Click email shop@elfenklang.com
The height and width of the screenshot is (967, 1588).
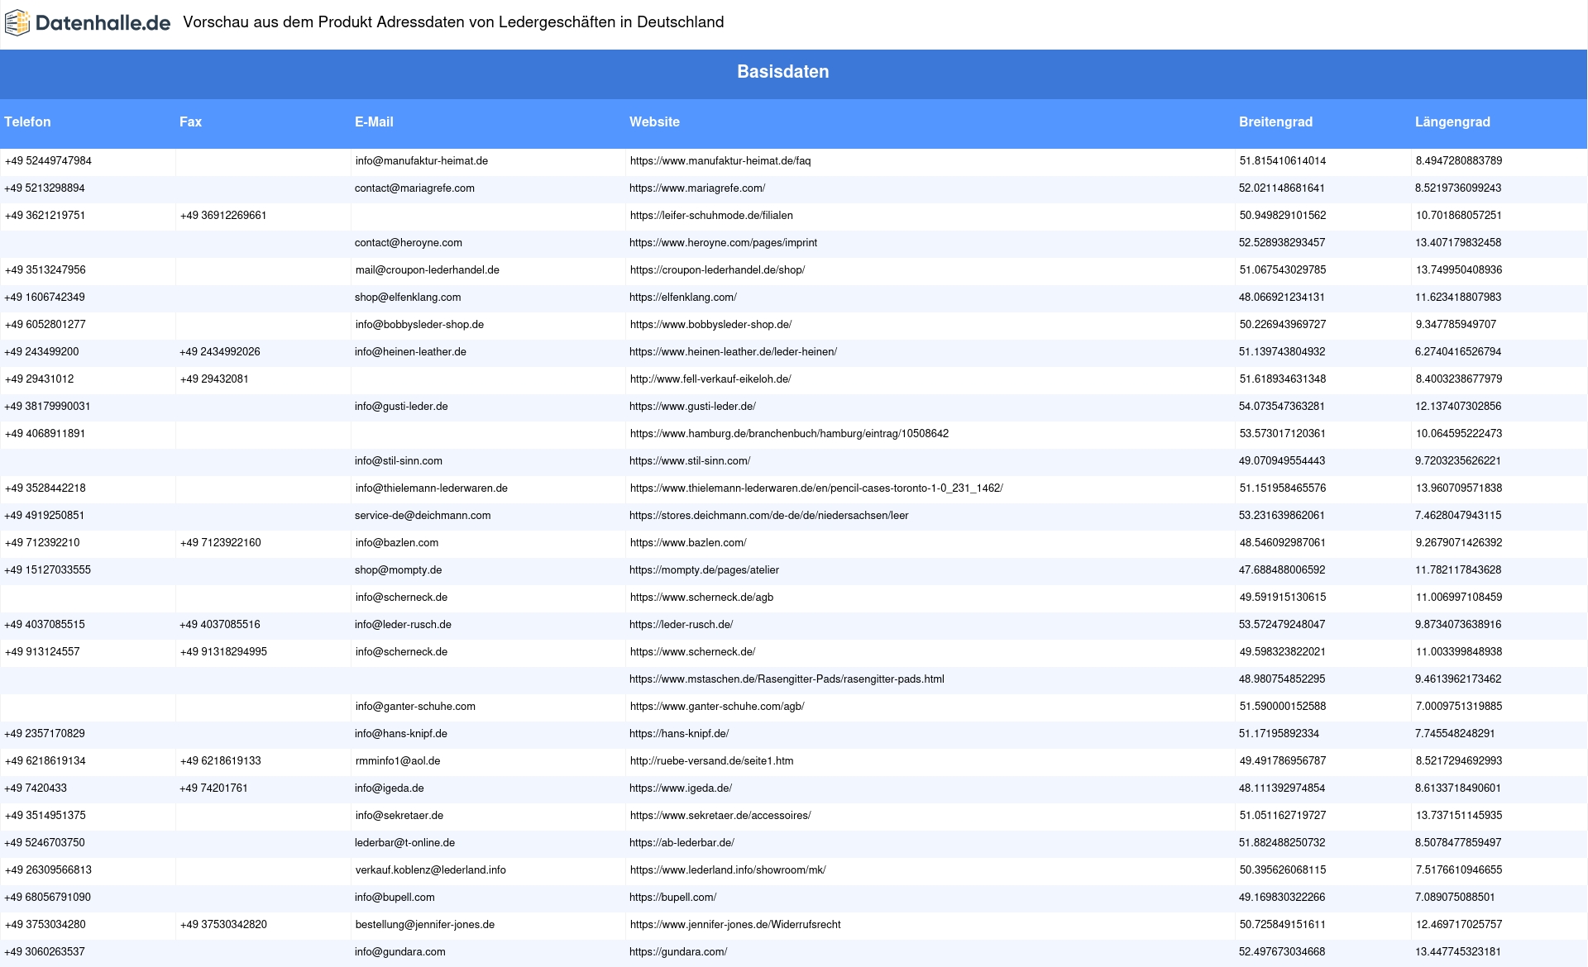[408, 298]
